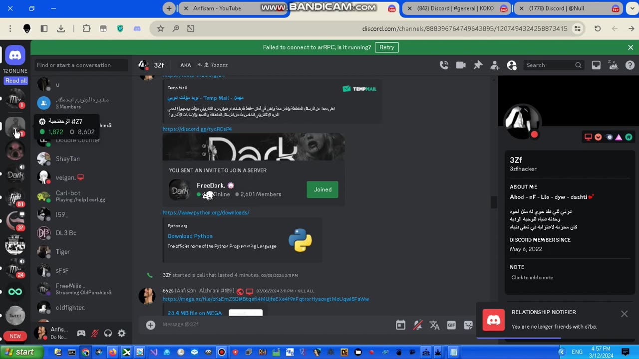This screenshot has width=639, height=359.
Task: Open the python.org downloads link
Action: tap(206, 212)
